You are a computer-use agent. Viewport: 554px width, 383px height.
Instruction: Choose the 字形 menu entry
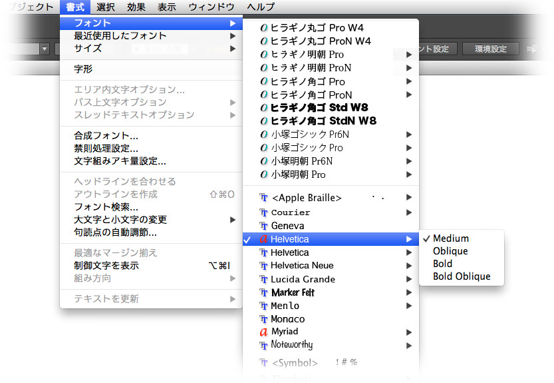pyautogui.click(x=151, y=69)
